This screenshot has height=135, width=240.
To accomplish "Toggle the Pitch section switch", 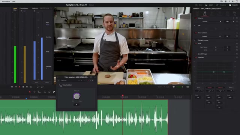I will click(x=196, y=43).
